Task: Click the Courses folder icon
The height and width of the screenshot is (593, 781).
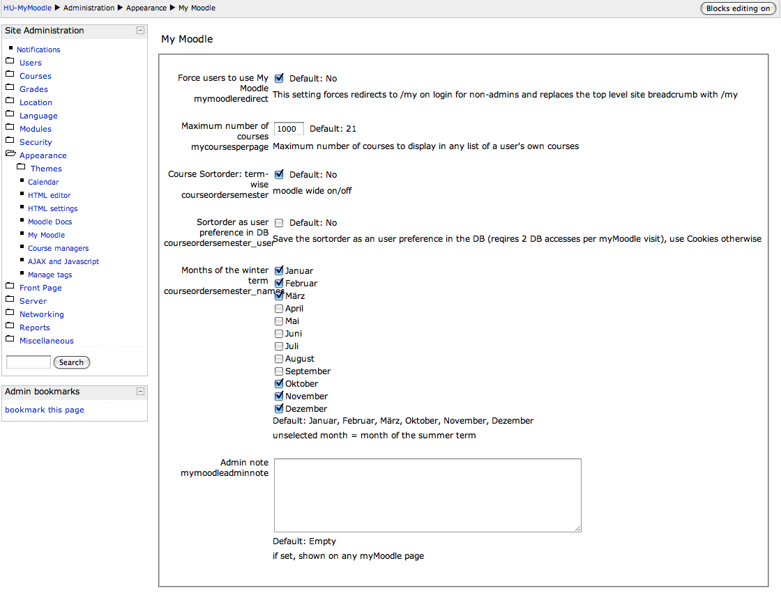Action: (10, 74)
